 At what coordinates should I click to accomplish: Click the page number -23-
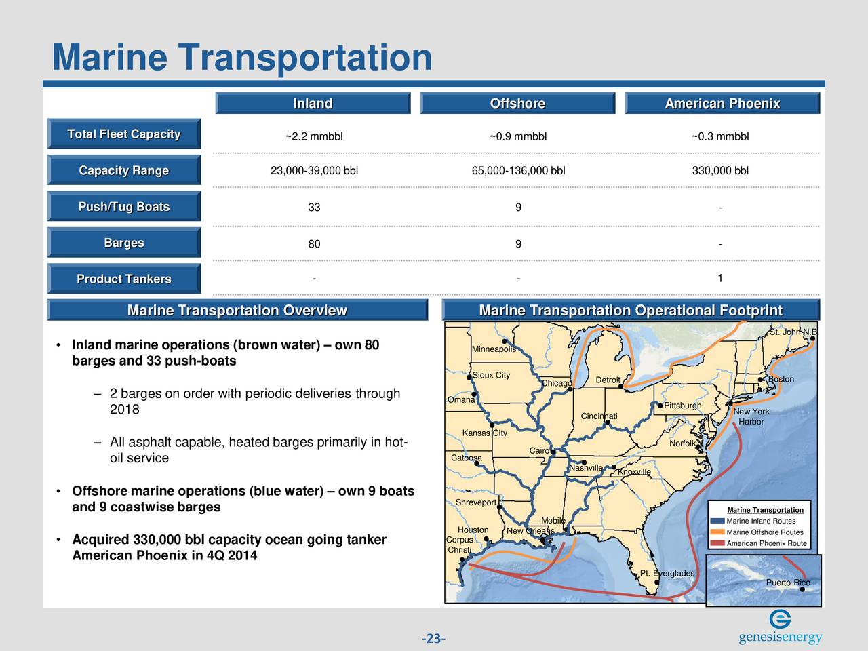[x=434, y=638]
